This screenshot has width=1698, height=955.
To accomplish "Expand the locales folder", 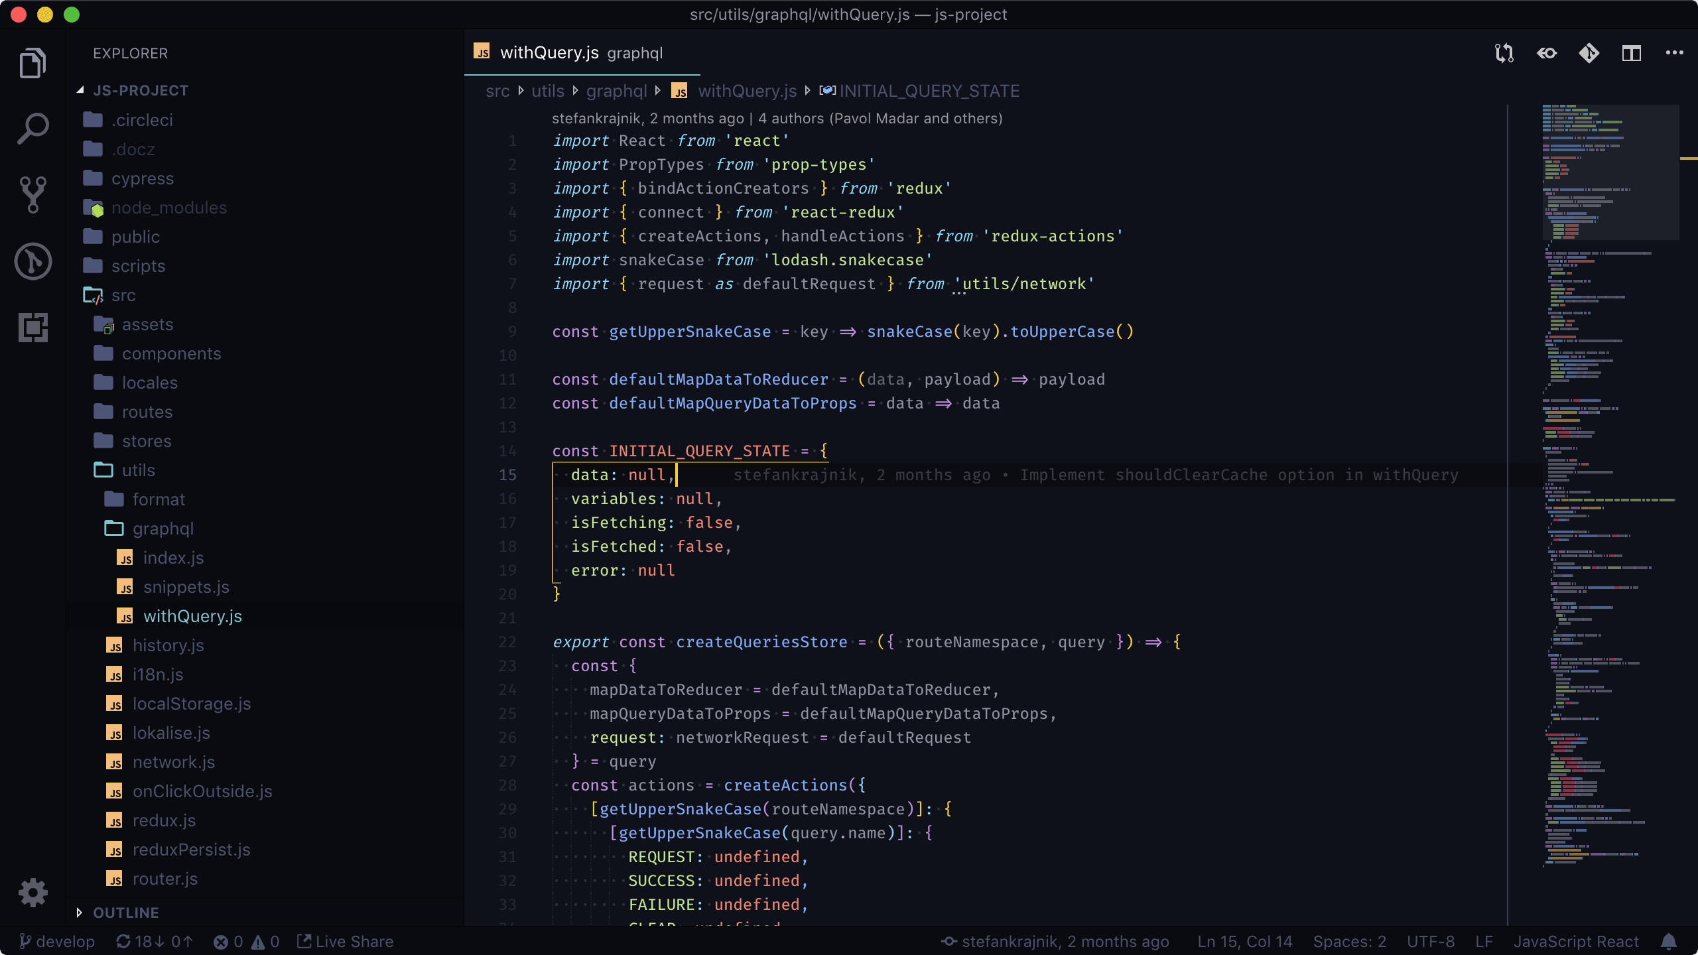I will click(x=265, y=383).
